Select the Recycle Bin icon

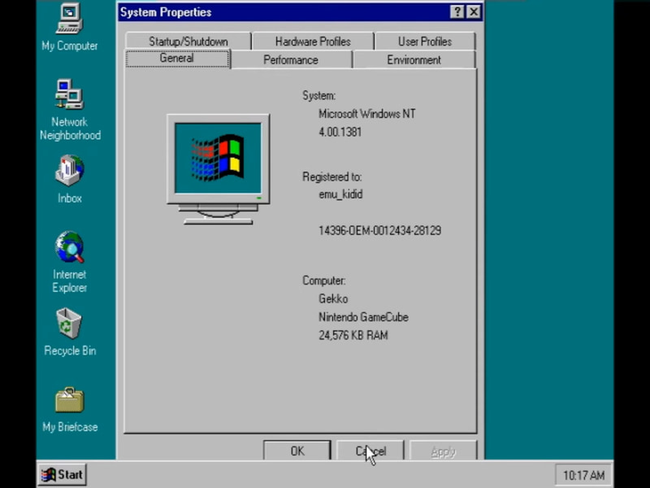[x=70, y=332]
